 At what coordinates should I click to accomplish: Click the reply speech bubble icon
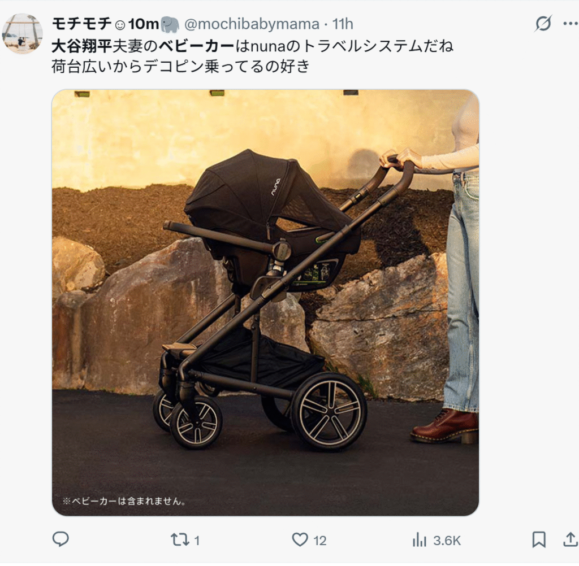tap(61, 539)
